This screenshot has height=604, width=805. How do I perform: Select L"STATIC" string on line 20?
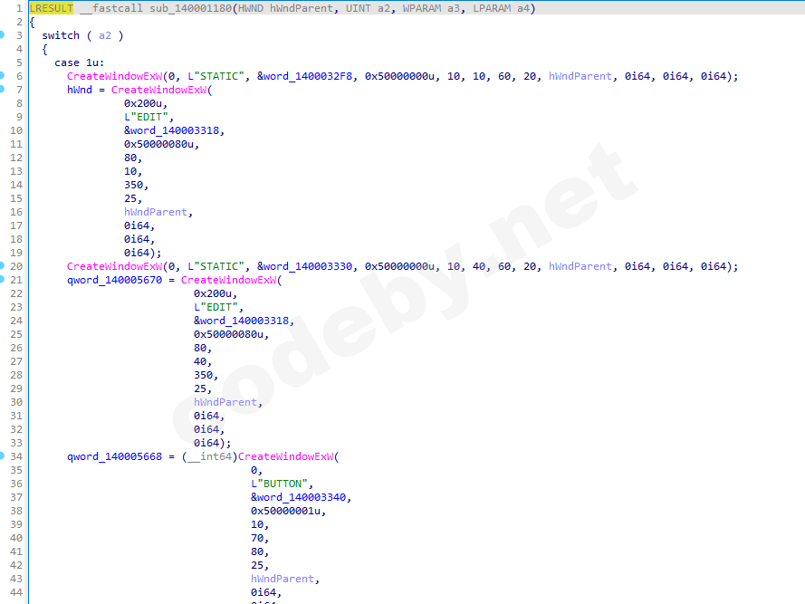[216, 266]
